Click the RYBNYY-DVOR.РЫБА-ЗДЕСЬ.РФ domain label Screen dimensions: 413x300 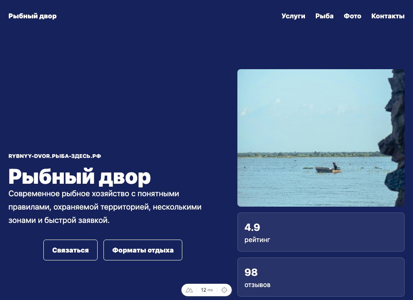pos(55,156)
